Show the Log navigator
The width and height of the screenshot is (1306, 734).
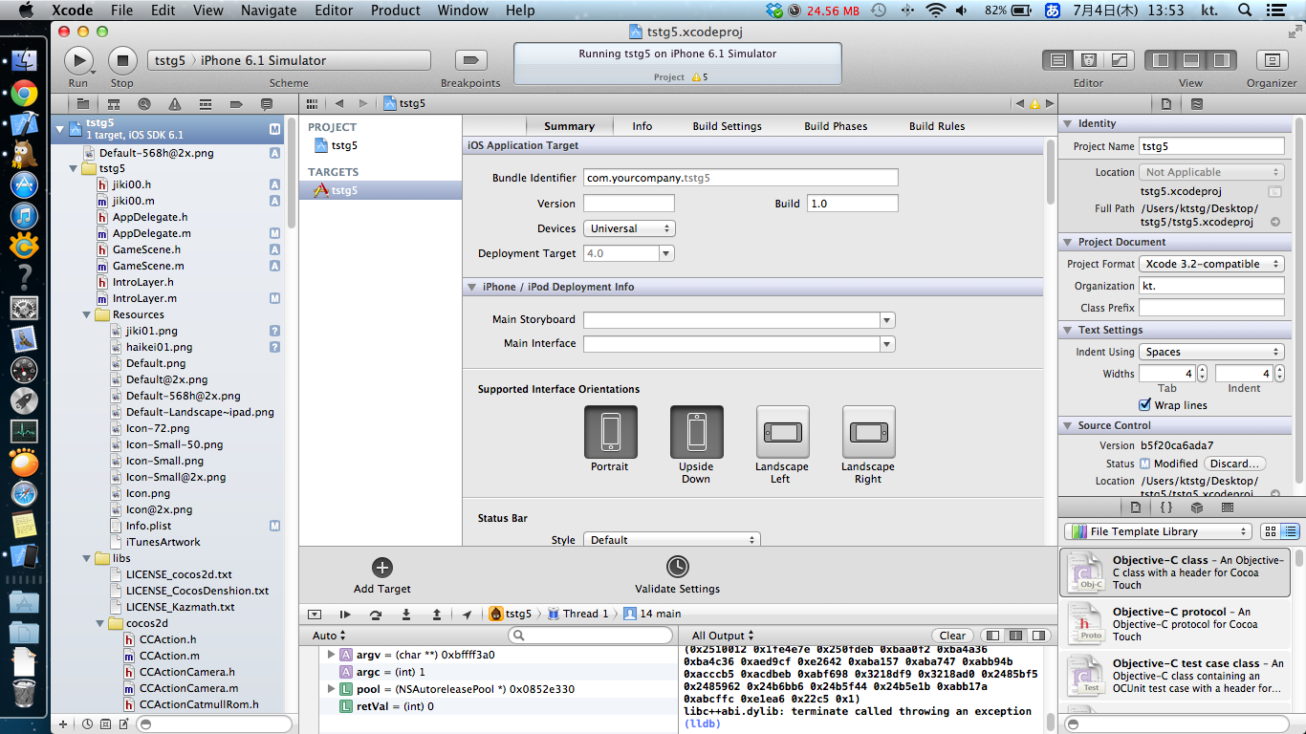(267, 103)
